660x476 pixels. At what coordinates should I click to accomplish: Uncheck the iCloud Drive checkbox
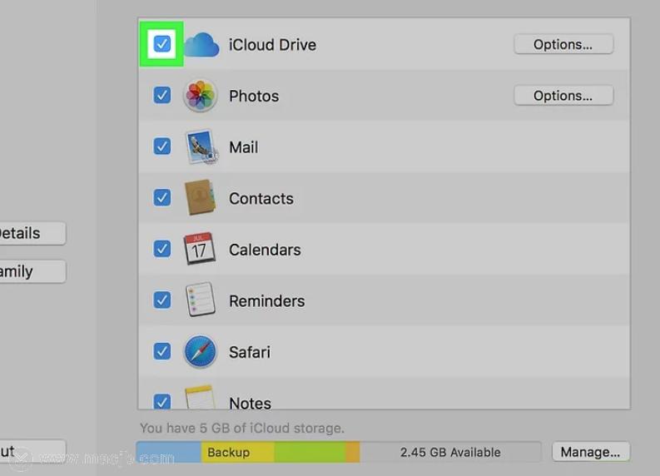pyautogui.click(x=162, y=44)
